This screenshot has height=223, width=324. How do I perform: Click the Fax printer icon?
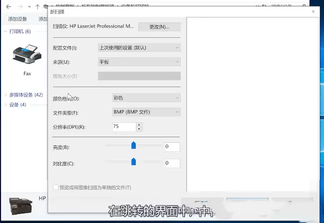[x=27, y=54]
